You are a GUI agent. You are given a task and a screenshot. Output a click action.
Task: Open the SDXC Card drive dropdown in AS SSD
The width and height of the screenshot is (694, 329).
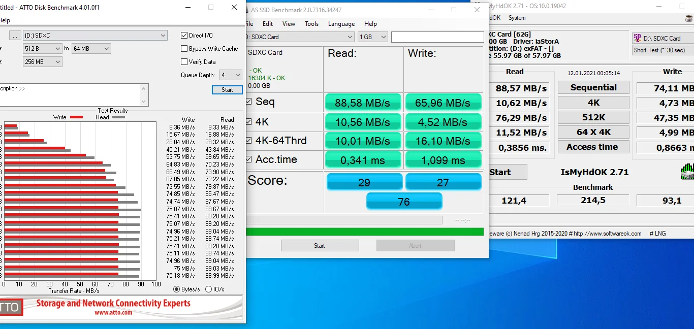tap(300, 37)
